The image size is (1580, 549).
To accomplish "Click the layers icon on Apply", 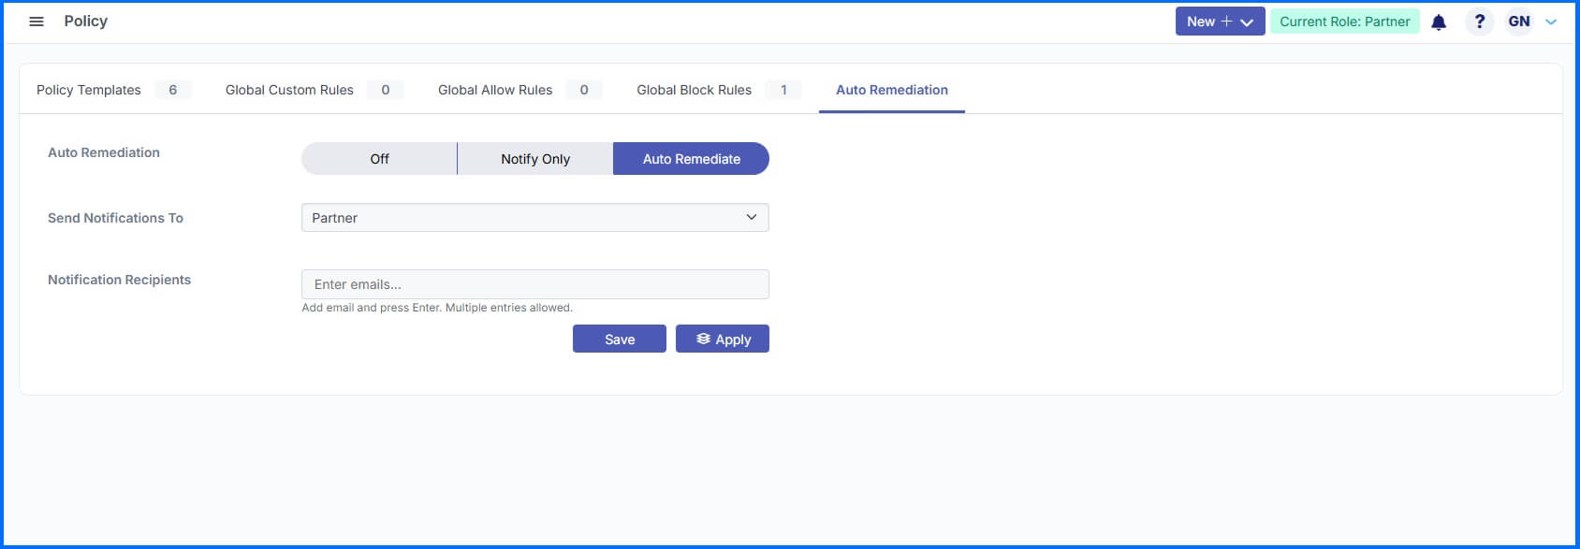I will [703, 339].
